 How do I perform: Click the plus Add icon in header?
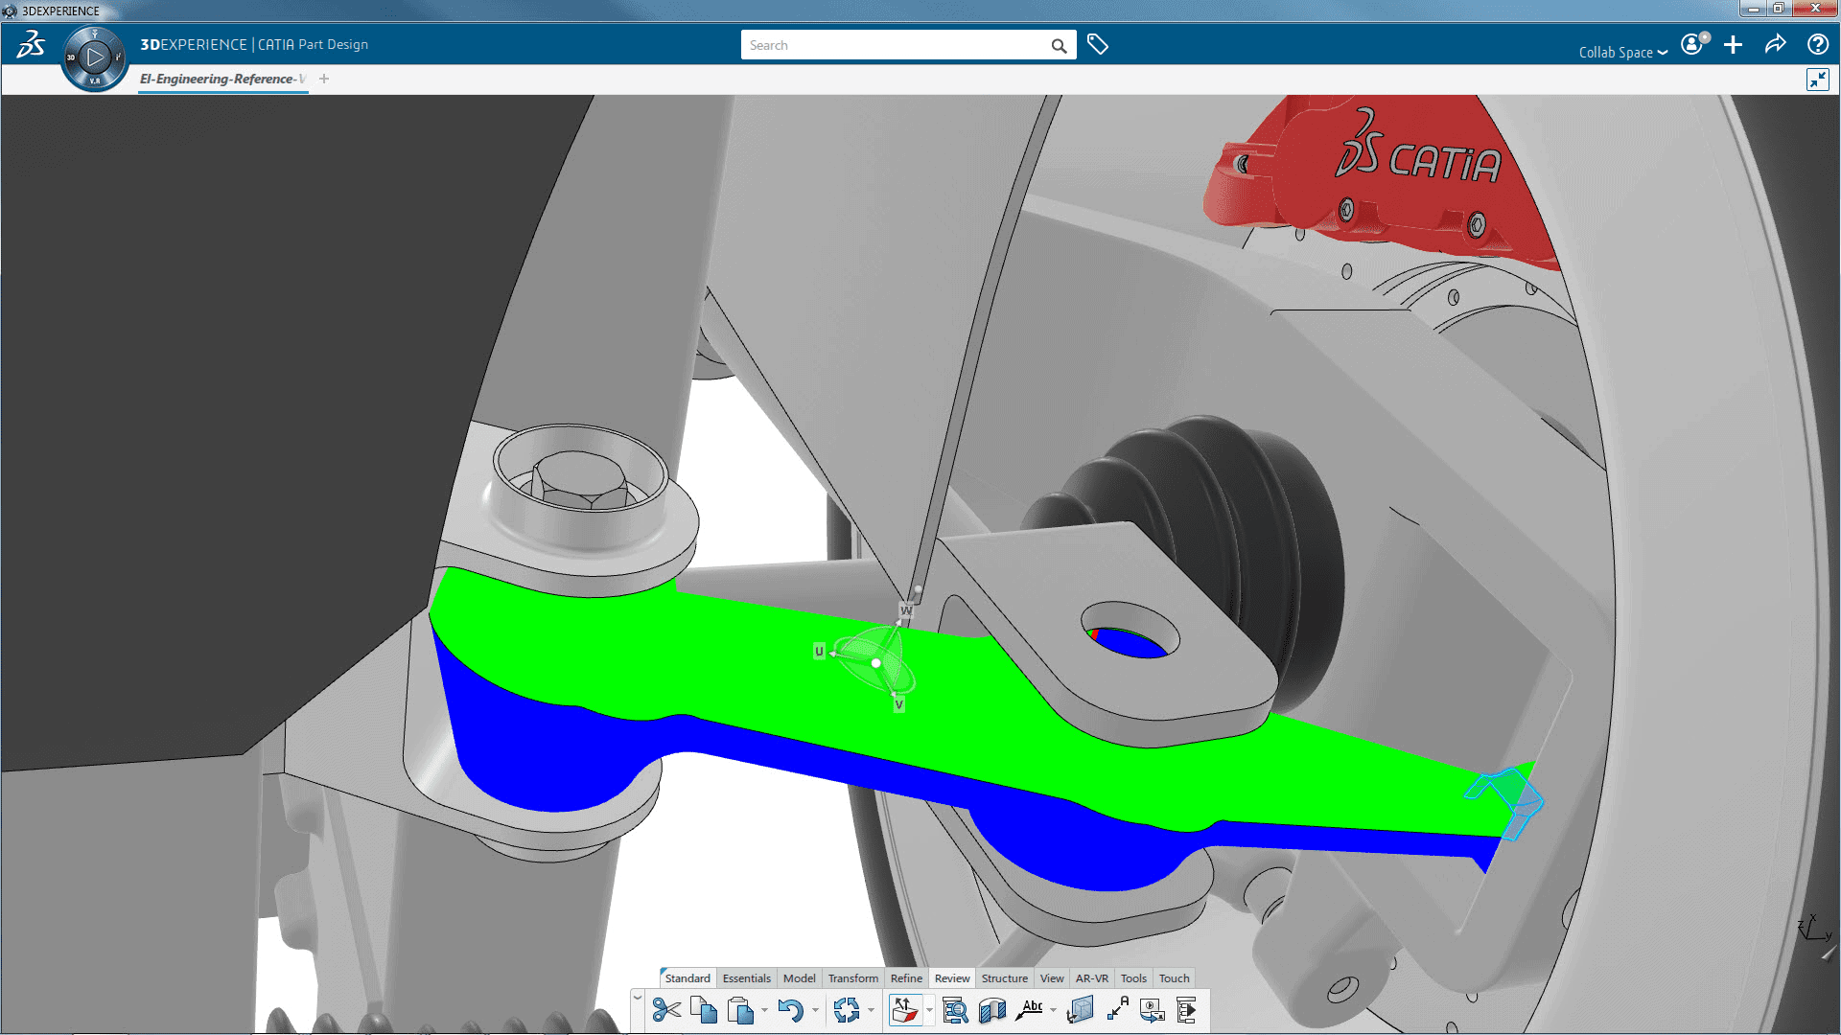point(1733,45)
